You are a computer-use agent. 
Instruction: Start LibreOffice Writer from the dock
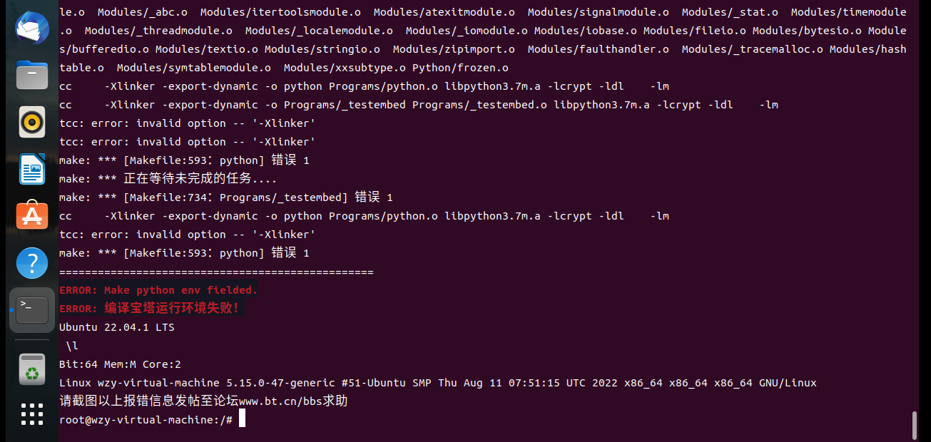(32, 169)
